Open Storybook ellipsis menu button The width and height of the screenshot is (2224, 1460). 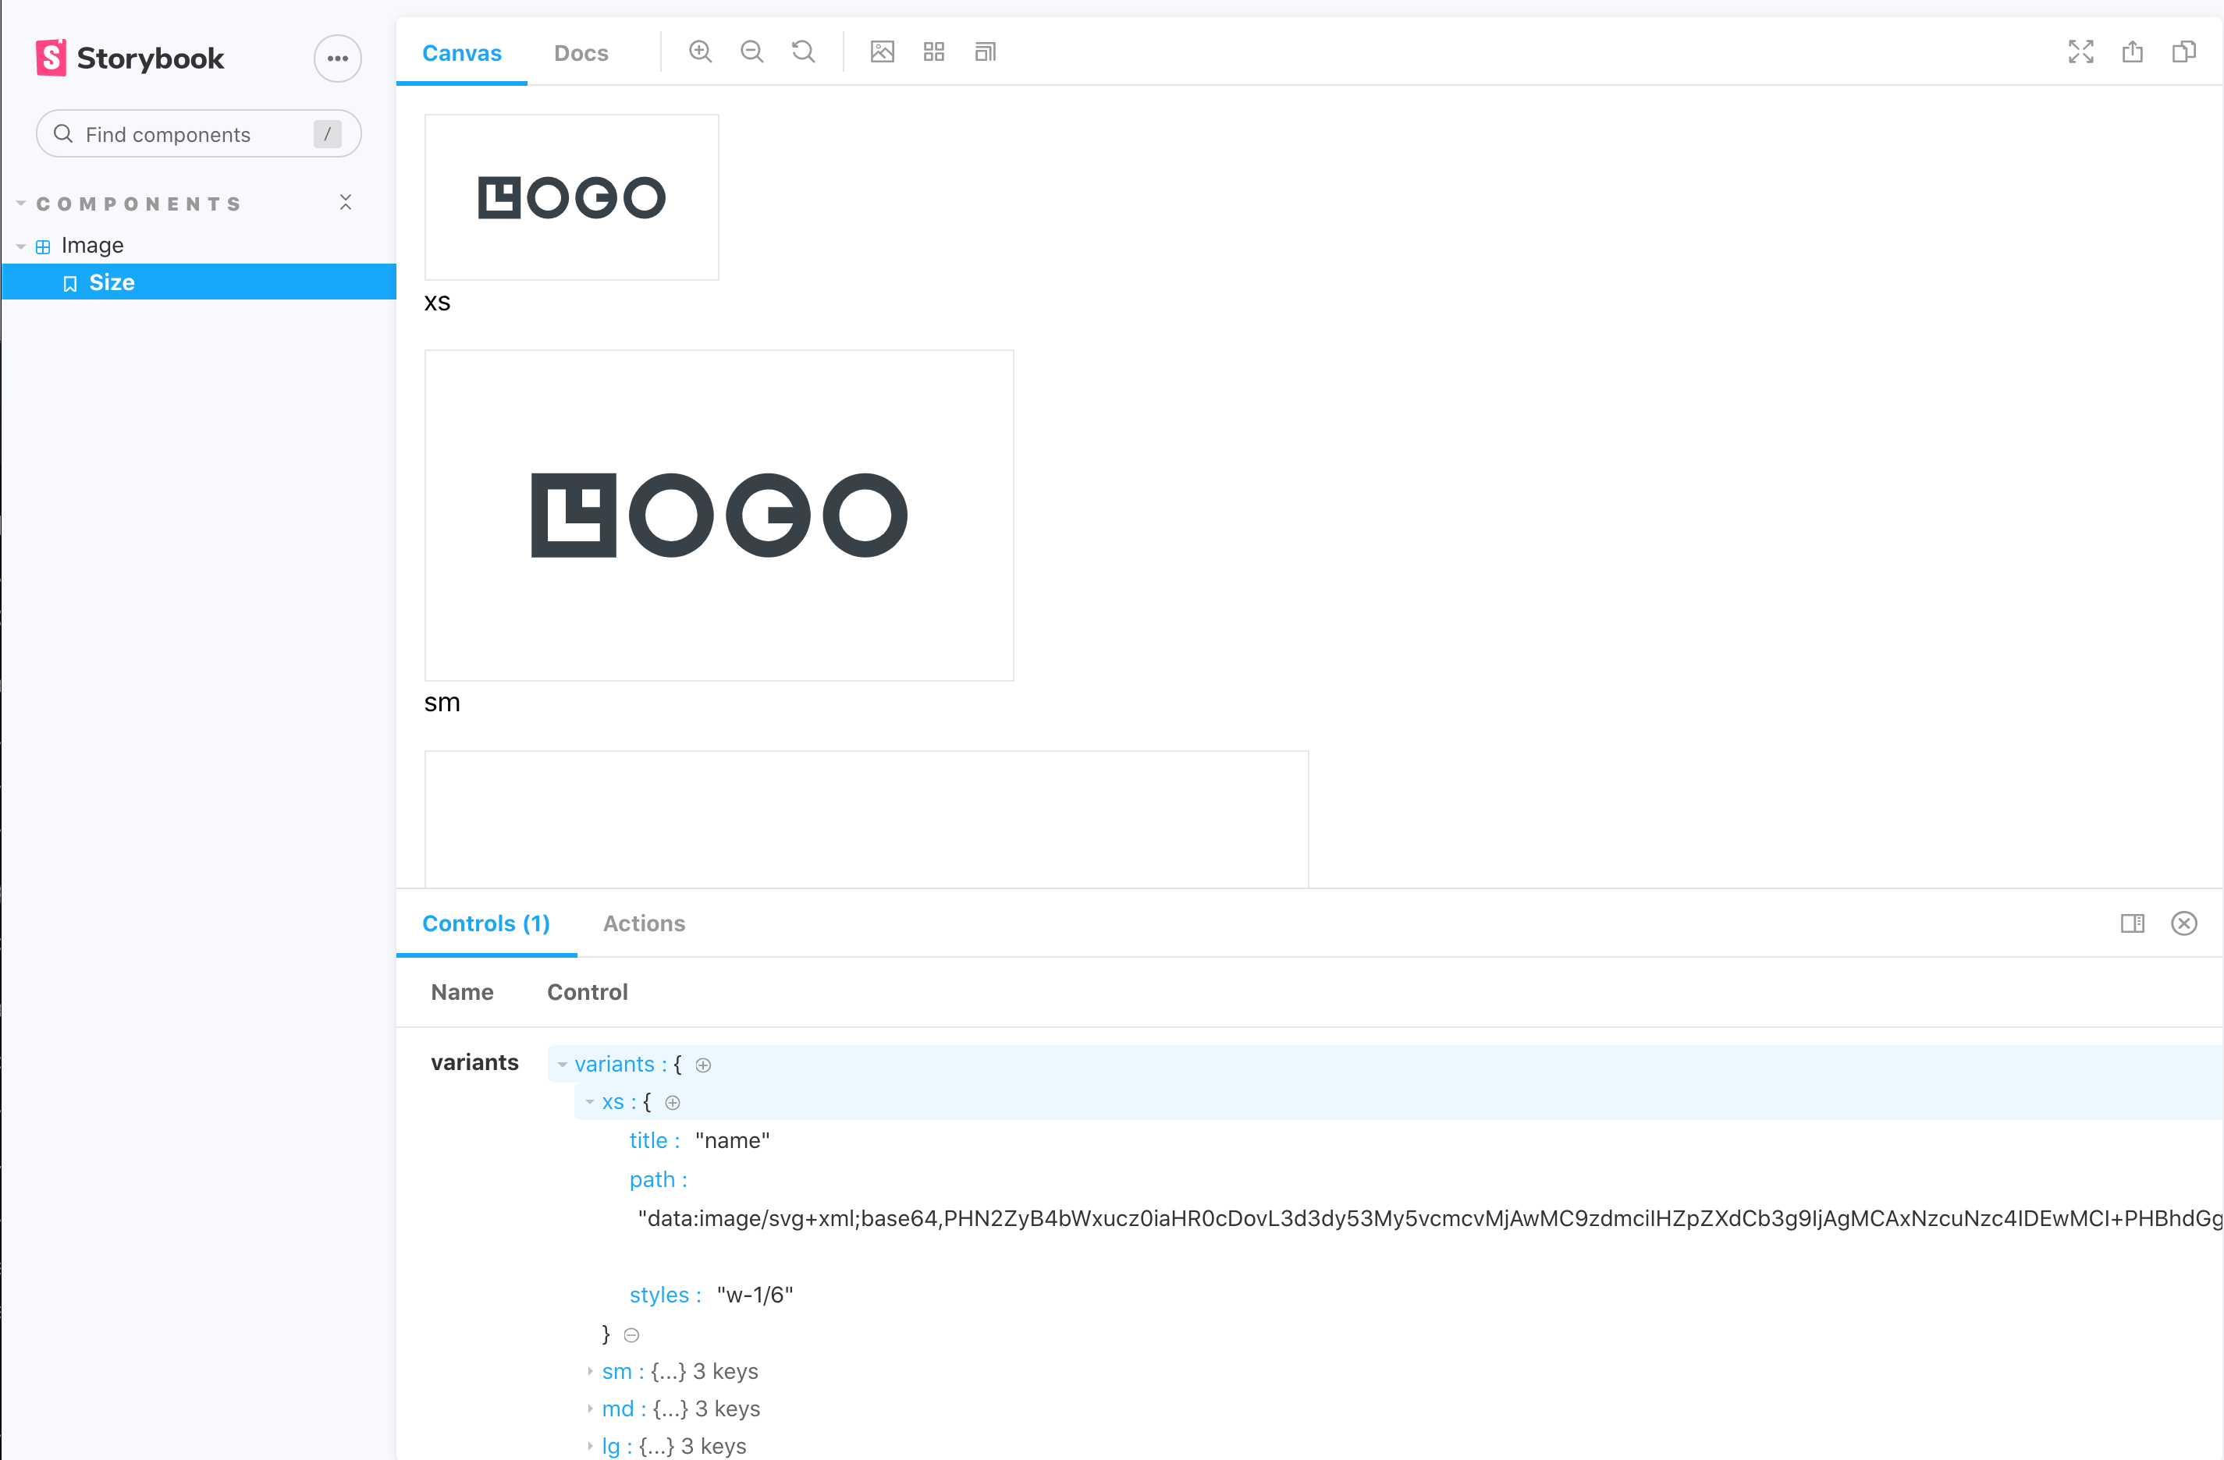coord(337,58)
